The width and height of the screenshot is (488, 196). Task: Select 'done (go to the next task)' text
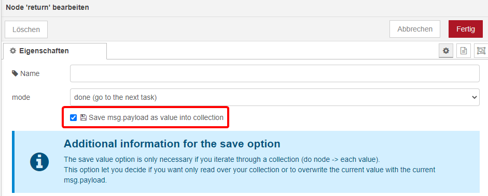click(116, 97)
